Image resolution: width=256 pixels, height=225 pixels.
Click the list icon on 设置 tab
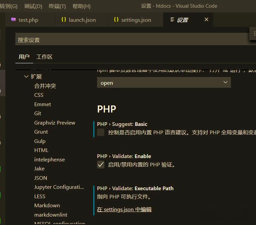(172, 19)
